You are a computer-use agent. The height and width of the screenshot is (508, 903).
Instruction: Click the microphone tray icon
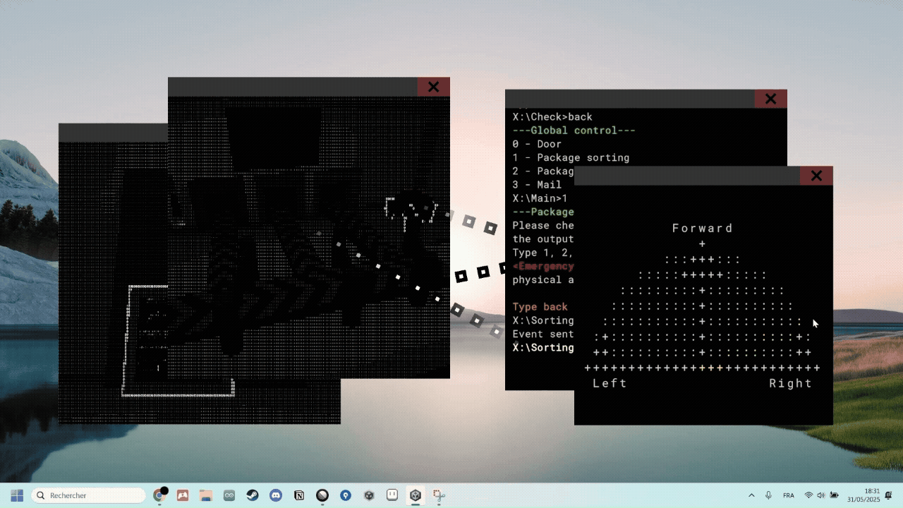[768, 495]
